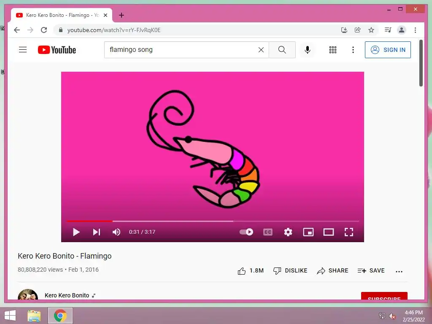Open File Explorer from taskbar
Image resolution: width=432 pixels, height=324 pixels.
tap(34, 316)
